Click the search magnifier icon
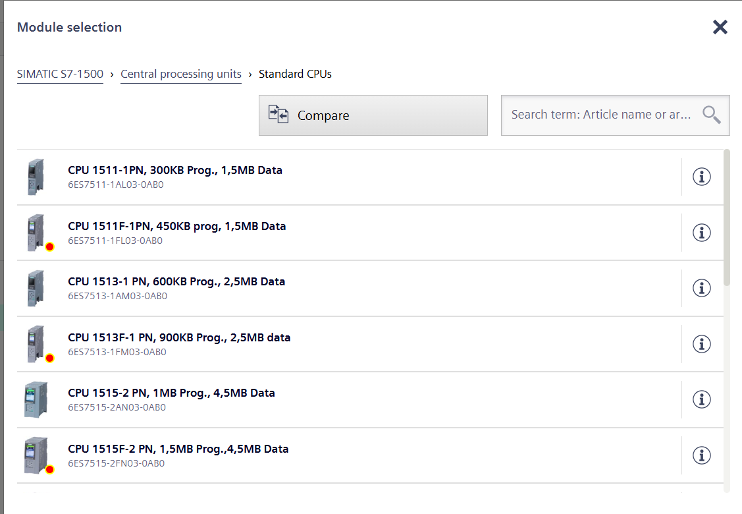742x514 pixels. point(711,115)
